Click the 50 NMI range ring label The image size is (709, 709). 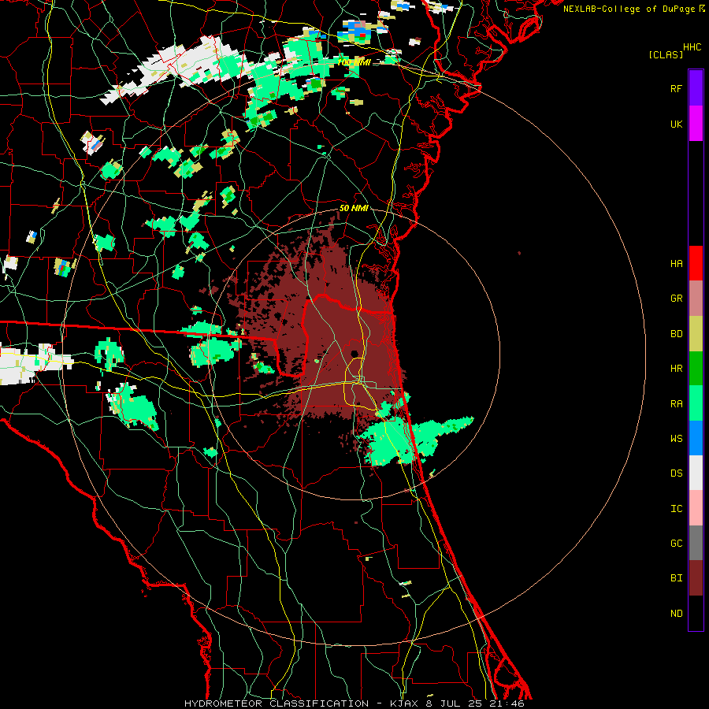pyautogui.click(x=354, y=208)
